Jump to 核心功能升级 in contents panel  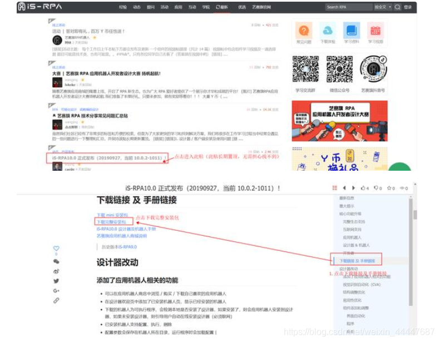coord(350,214)
